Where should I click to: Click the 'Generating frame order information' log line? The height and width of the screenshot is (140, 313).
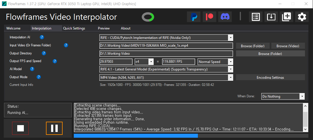(110, 119)
